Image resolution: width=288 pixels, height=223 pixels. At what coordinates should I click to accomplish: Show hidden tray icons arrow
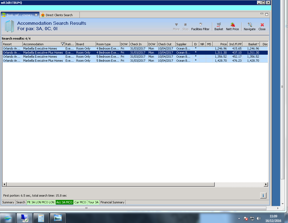point(239,218)
